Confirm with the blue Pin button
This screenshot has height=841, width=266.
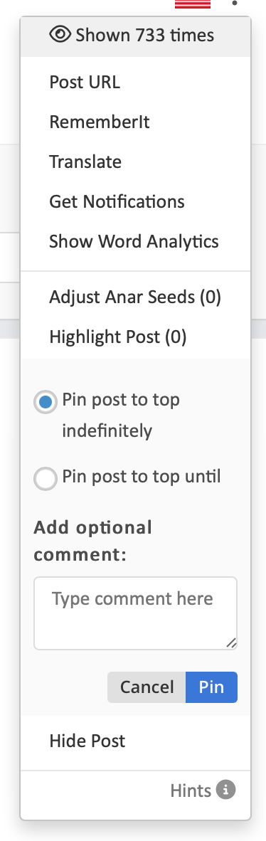click(x=211, y=687)
